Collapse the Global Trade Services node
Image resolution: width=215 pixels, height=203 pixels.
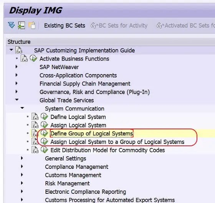tap(17, 100)
